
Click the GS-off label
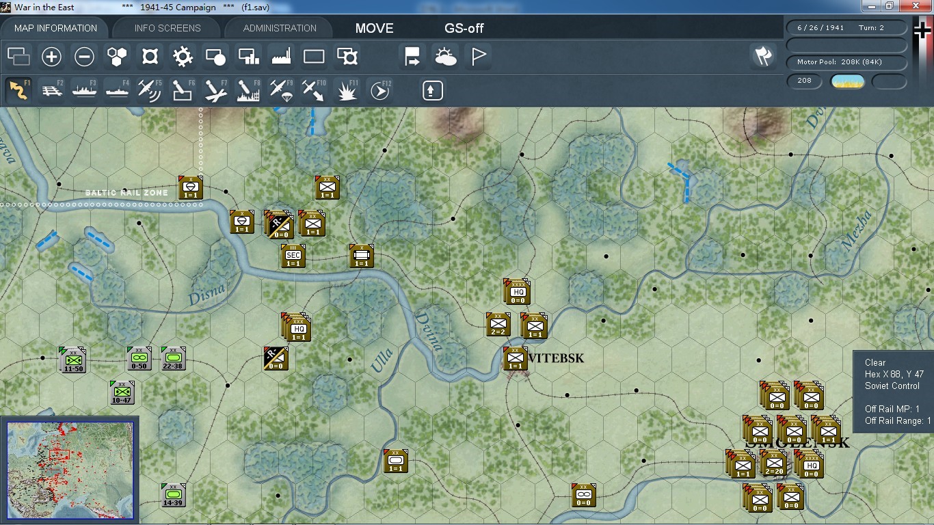tap(464, 28)
